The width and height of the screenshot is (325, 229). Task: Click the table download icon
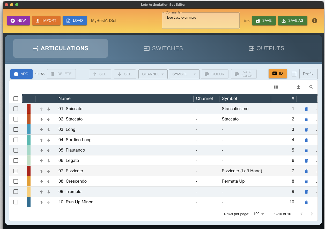[299, 87]
